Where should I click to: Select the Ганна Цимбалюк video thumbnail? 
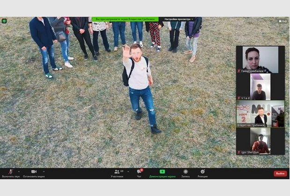261,60
